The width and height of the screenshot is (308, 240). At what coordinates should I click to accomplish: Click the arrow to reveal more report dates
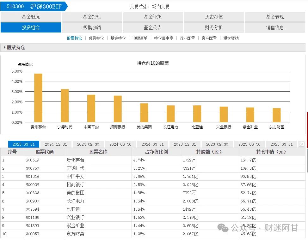(x=302, y=144)
